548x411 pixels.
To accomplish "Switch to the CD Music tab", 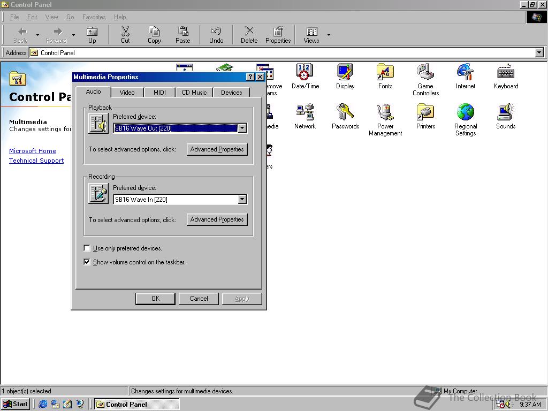I will coord(194,92).
